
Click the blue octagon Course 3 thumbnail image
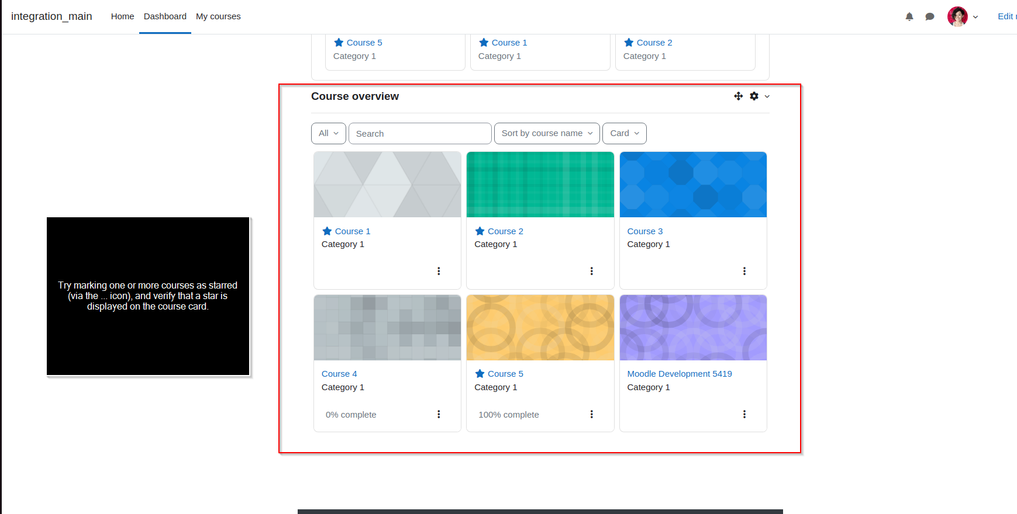point(693,185)
